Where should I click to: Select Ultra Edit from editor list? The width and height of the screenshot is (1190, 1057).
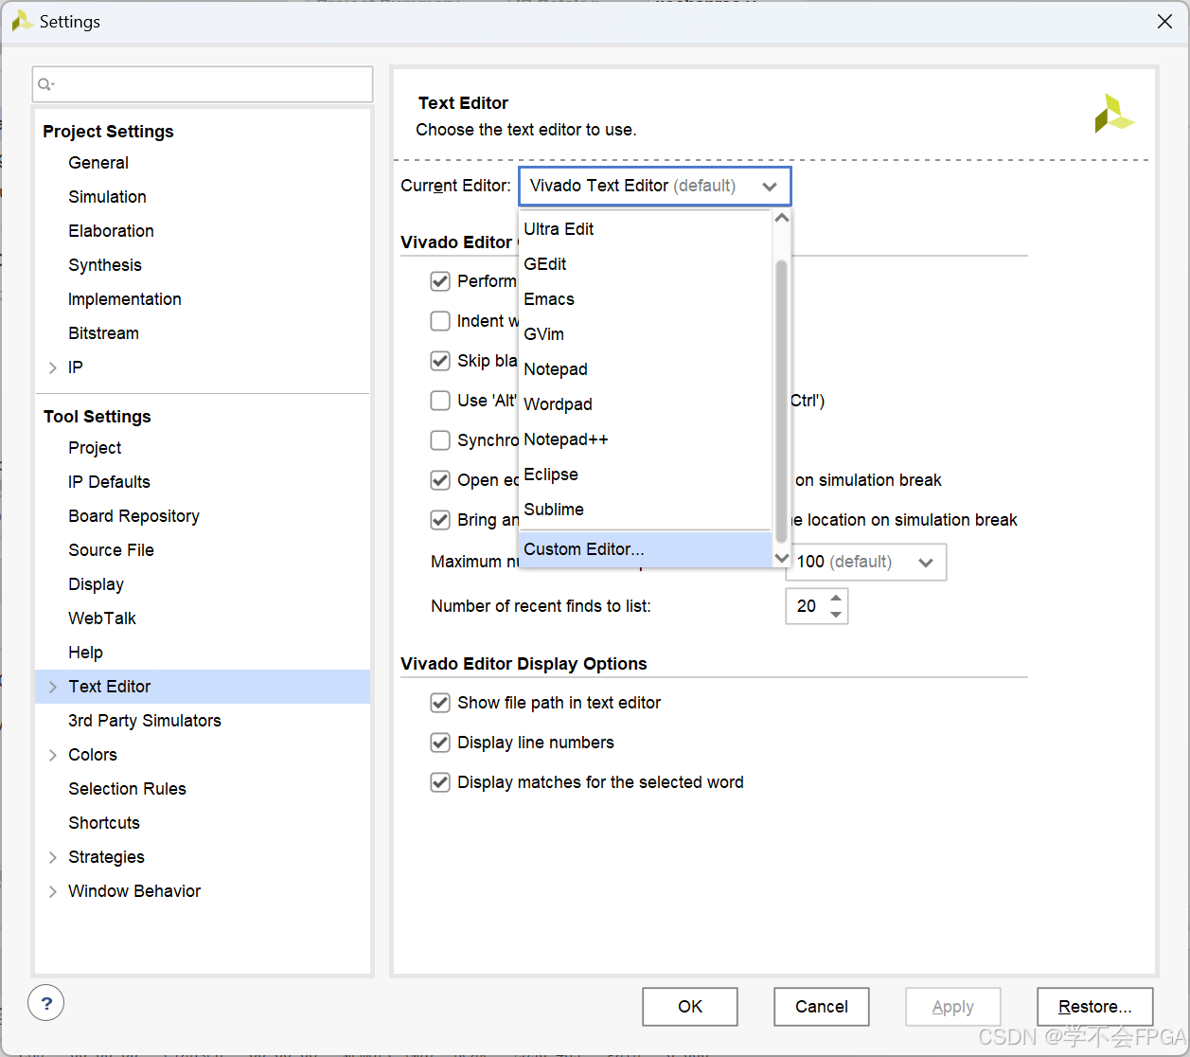(646, 229)
